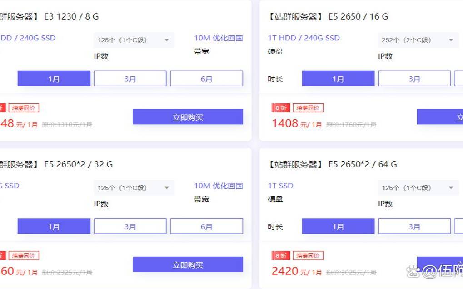
Task: Click 10M 优化回国 bandwidth on E3 1230 card
Action: (219, 38)
